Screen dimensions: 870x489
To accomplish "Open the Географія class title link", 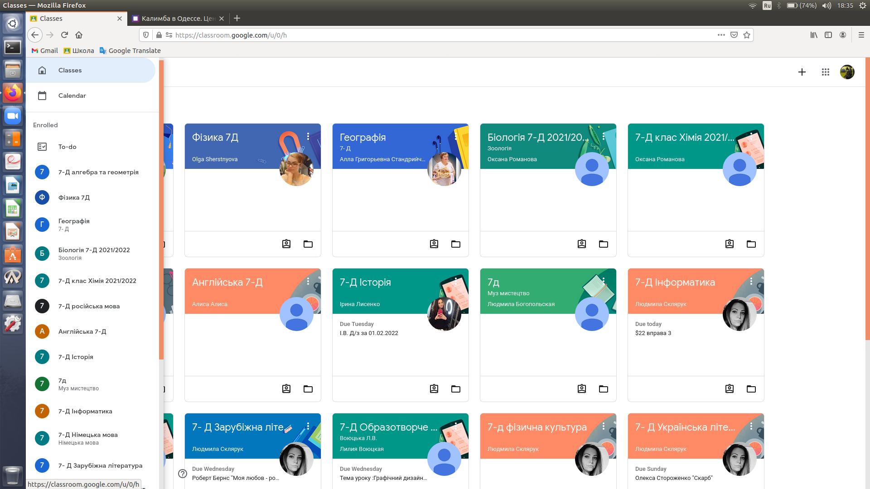I will (362, 137).
